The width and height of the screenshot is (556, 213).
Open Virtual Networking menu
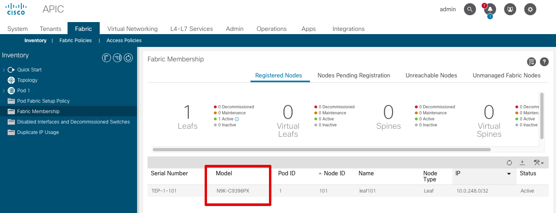132,29
